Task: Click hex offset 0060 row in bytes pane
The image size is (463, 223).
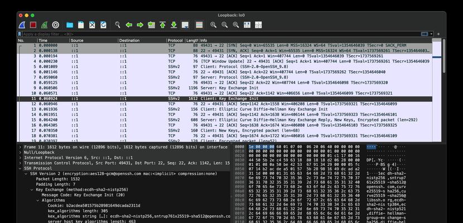Action: click(x=304, y=173)
